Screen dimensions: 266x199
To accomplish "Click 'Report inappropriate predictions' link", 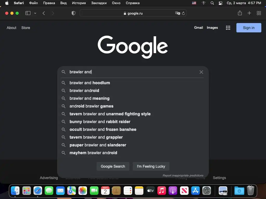I will [183, 175].
